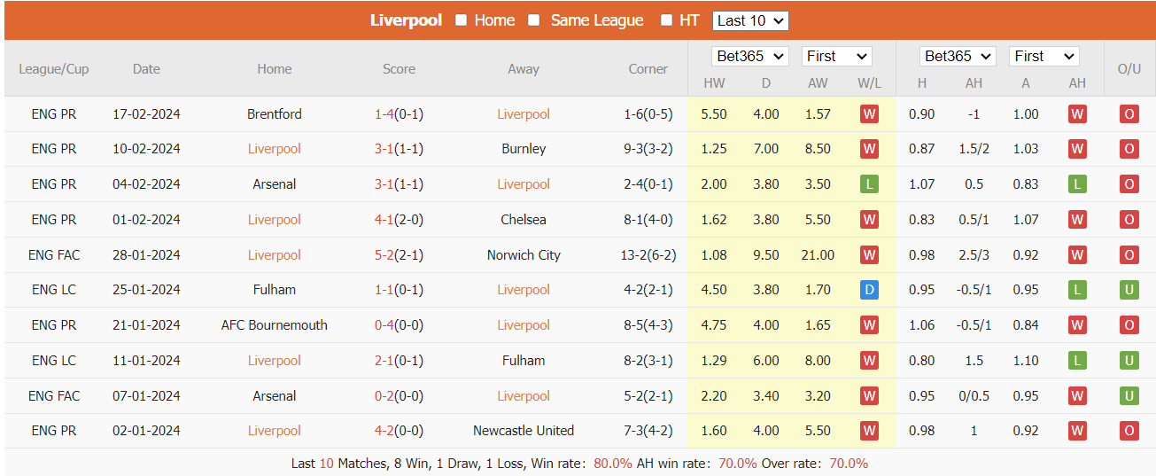1156x476 pixels.
Task: Check the HT checkbox
Action: point(667,20)
